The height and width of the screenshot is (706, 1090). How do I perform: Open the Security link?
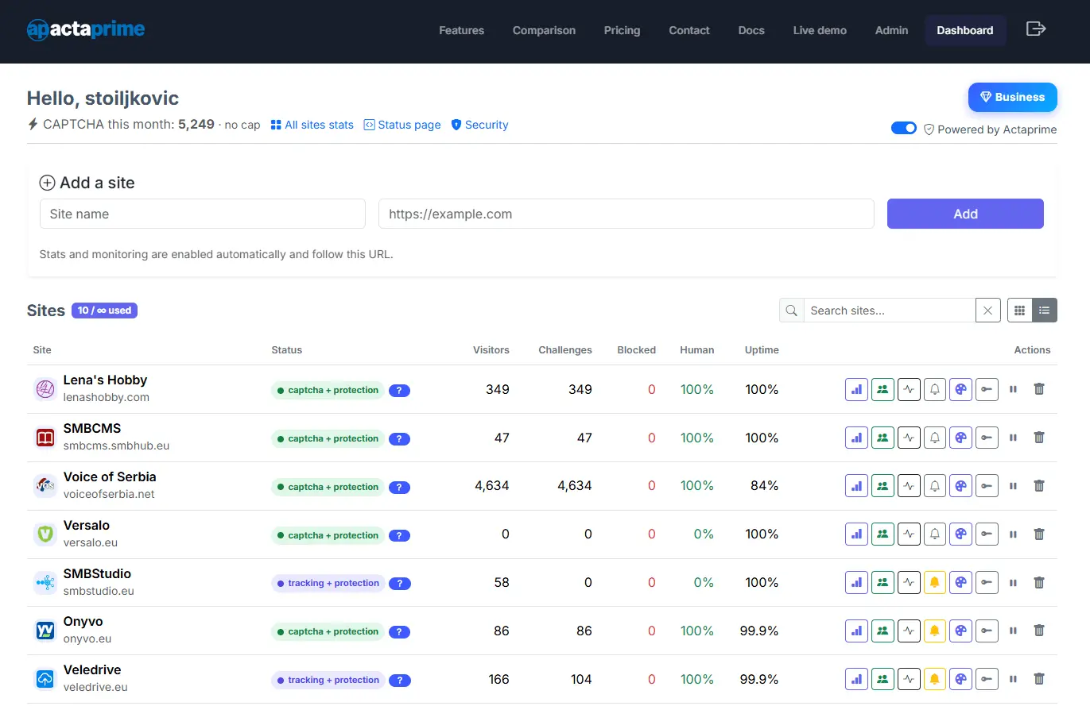[x=479, y=125]
